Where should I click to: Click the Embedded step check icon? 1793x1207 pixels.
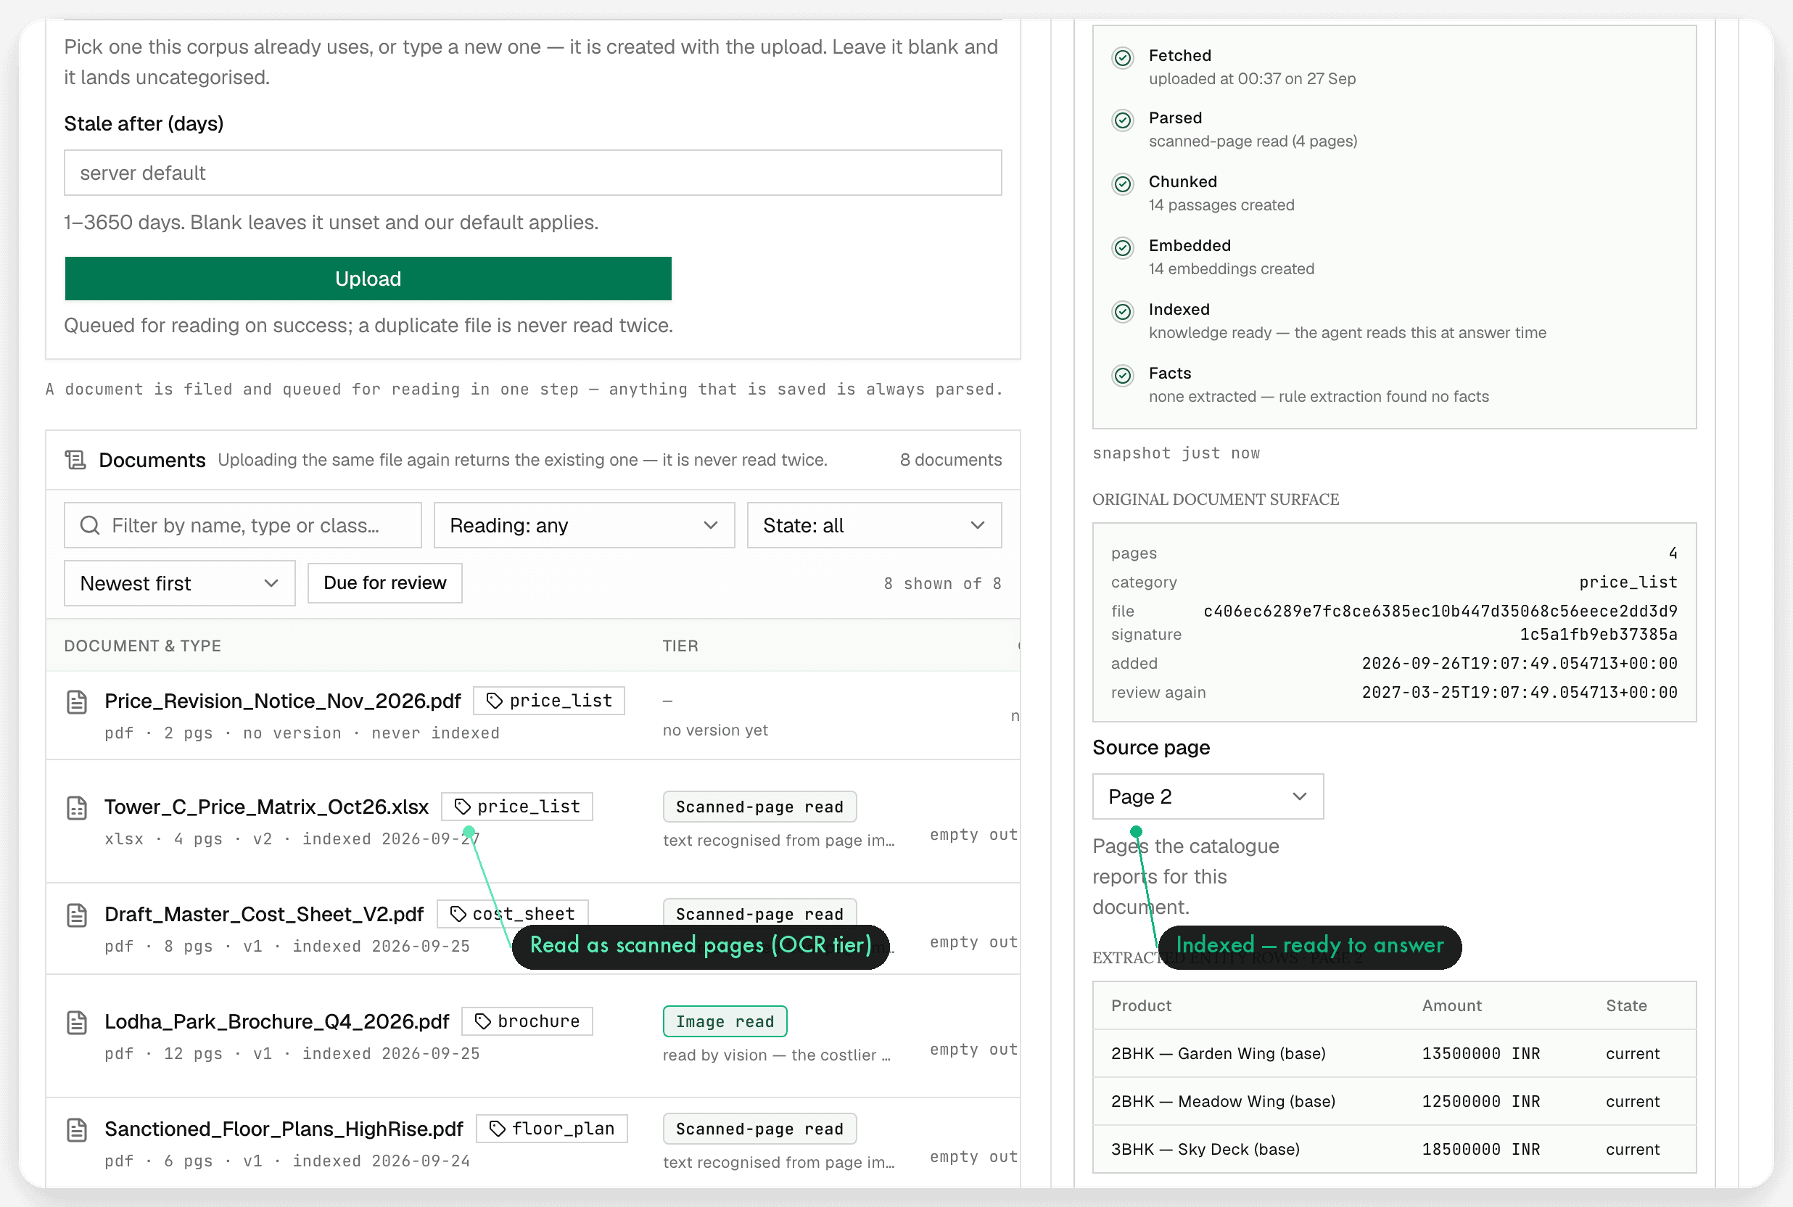1123,248
